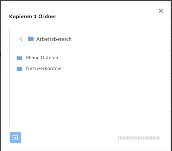172x151 pixels.
Task: Click the Netzwerkordner folder icon
Action: (19, 69)
